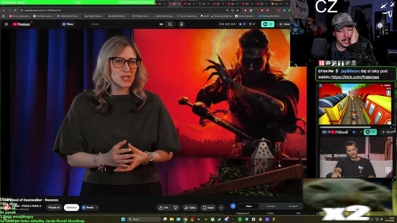
Task: Start voice search with the microphone
Action: (x=181, y=24)
